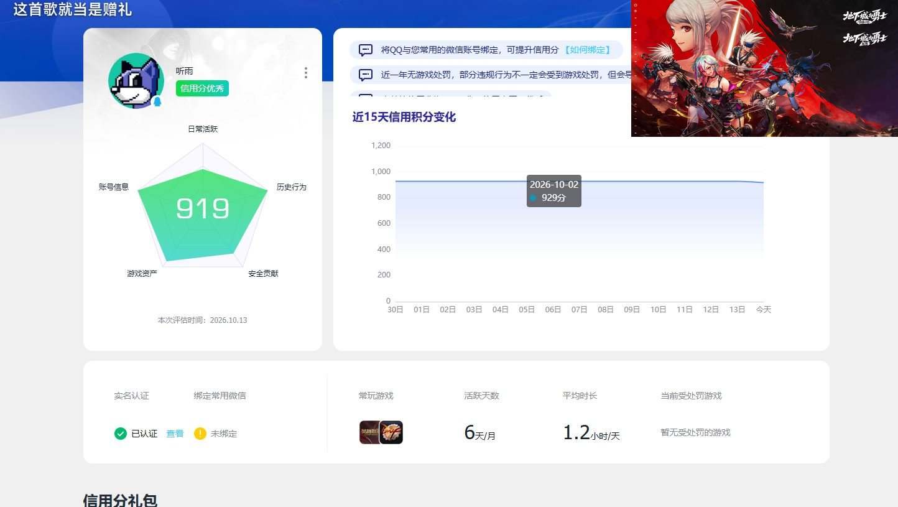Click the 信用分礼包 heading
Viewport: 898px width, 507px height.
[120, 500]
